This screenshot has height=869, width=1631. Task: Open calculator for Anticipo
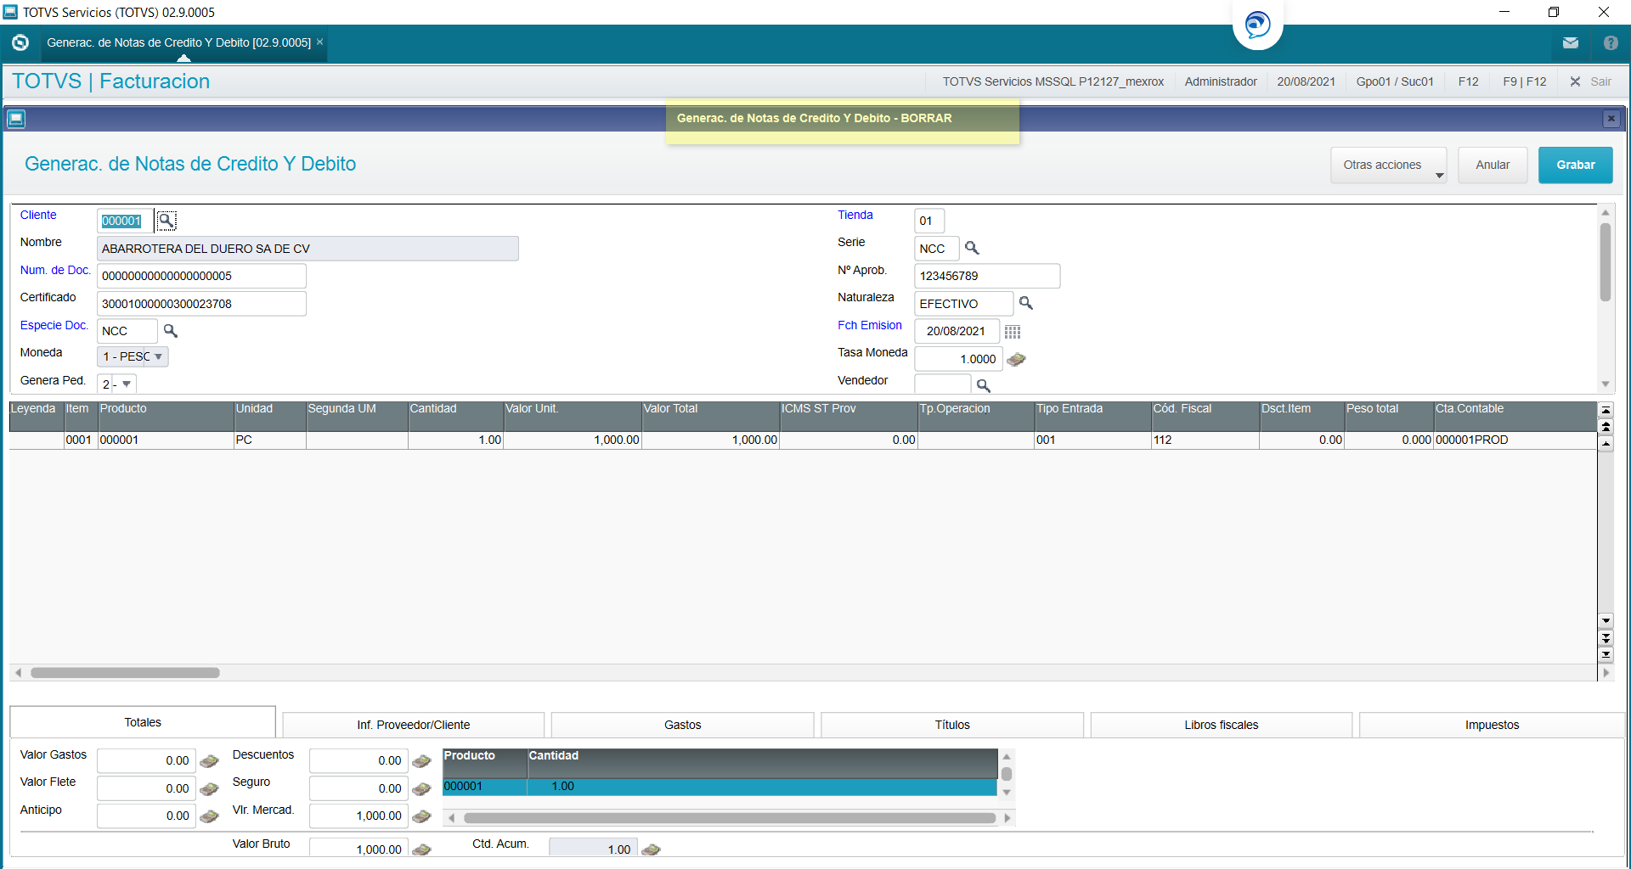209,816
